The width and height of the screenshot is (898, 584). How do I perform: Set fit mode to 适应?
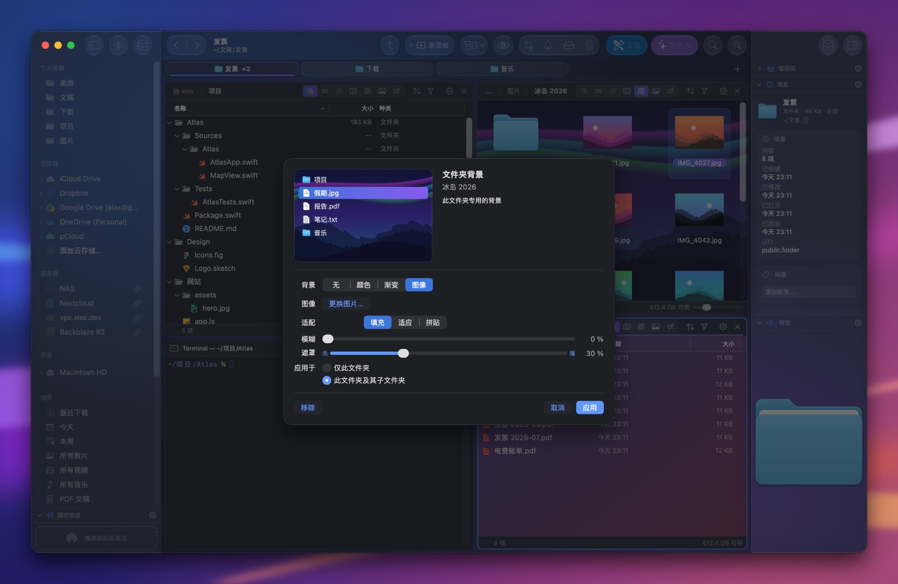pyautogui.click(x=405, y=322)
